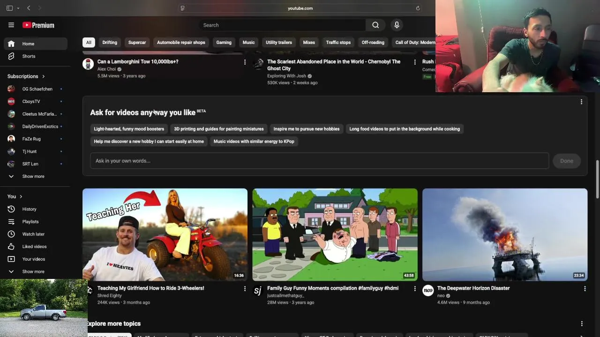The width and height of the screenshot is (600, 337).
Task: Click the Done button
Action: click(567, 161)
